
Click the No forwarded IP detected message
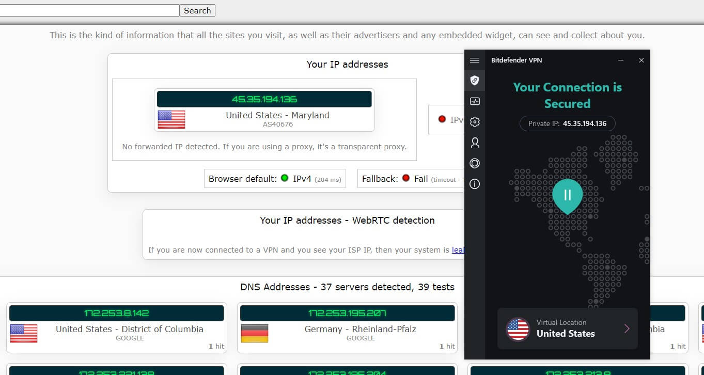[x=264, y=147]
